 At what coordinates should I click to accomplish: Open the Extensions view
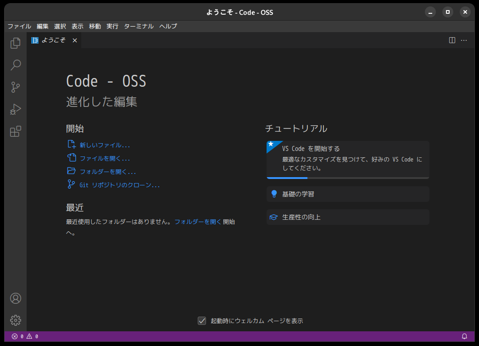click(x=15, y=131)
